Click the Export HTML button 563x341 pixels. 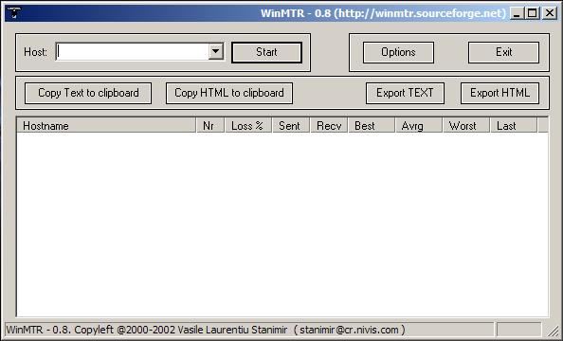point(499,93)
